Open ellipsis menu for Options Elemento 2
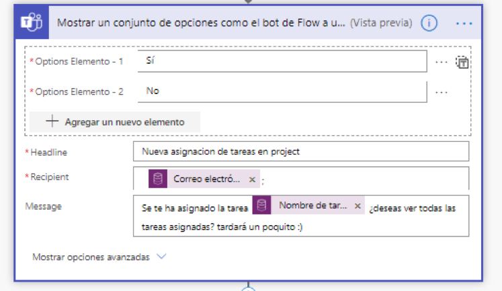Screen dimensions: 502x291 tap(441, 93)
